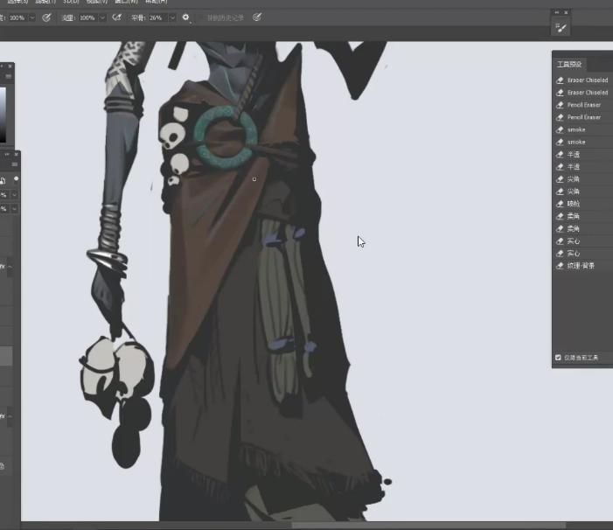Select the first Eraser Chiseled preset
This screenshot has width=613, height=530.
582,80
